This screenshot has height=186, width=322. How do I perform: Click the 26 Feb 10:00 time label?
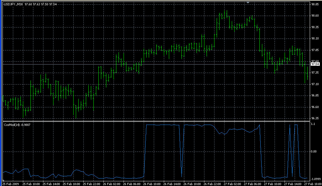click(152, 184)
